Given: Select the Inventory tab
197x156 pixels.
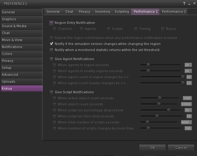Looking at the screenshot, I should [x=103, y=11].
